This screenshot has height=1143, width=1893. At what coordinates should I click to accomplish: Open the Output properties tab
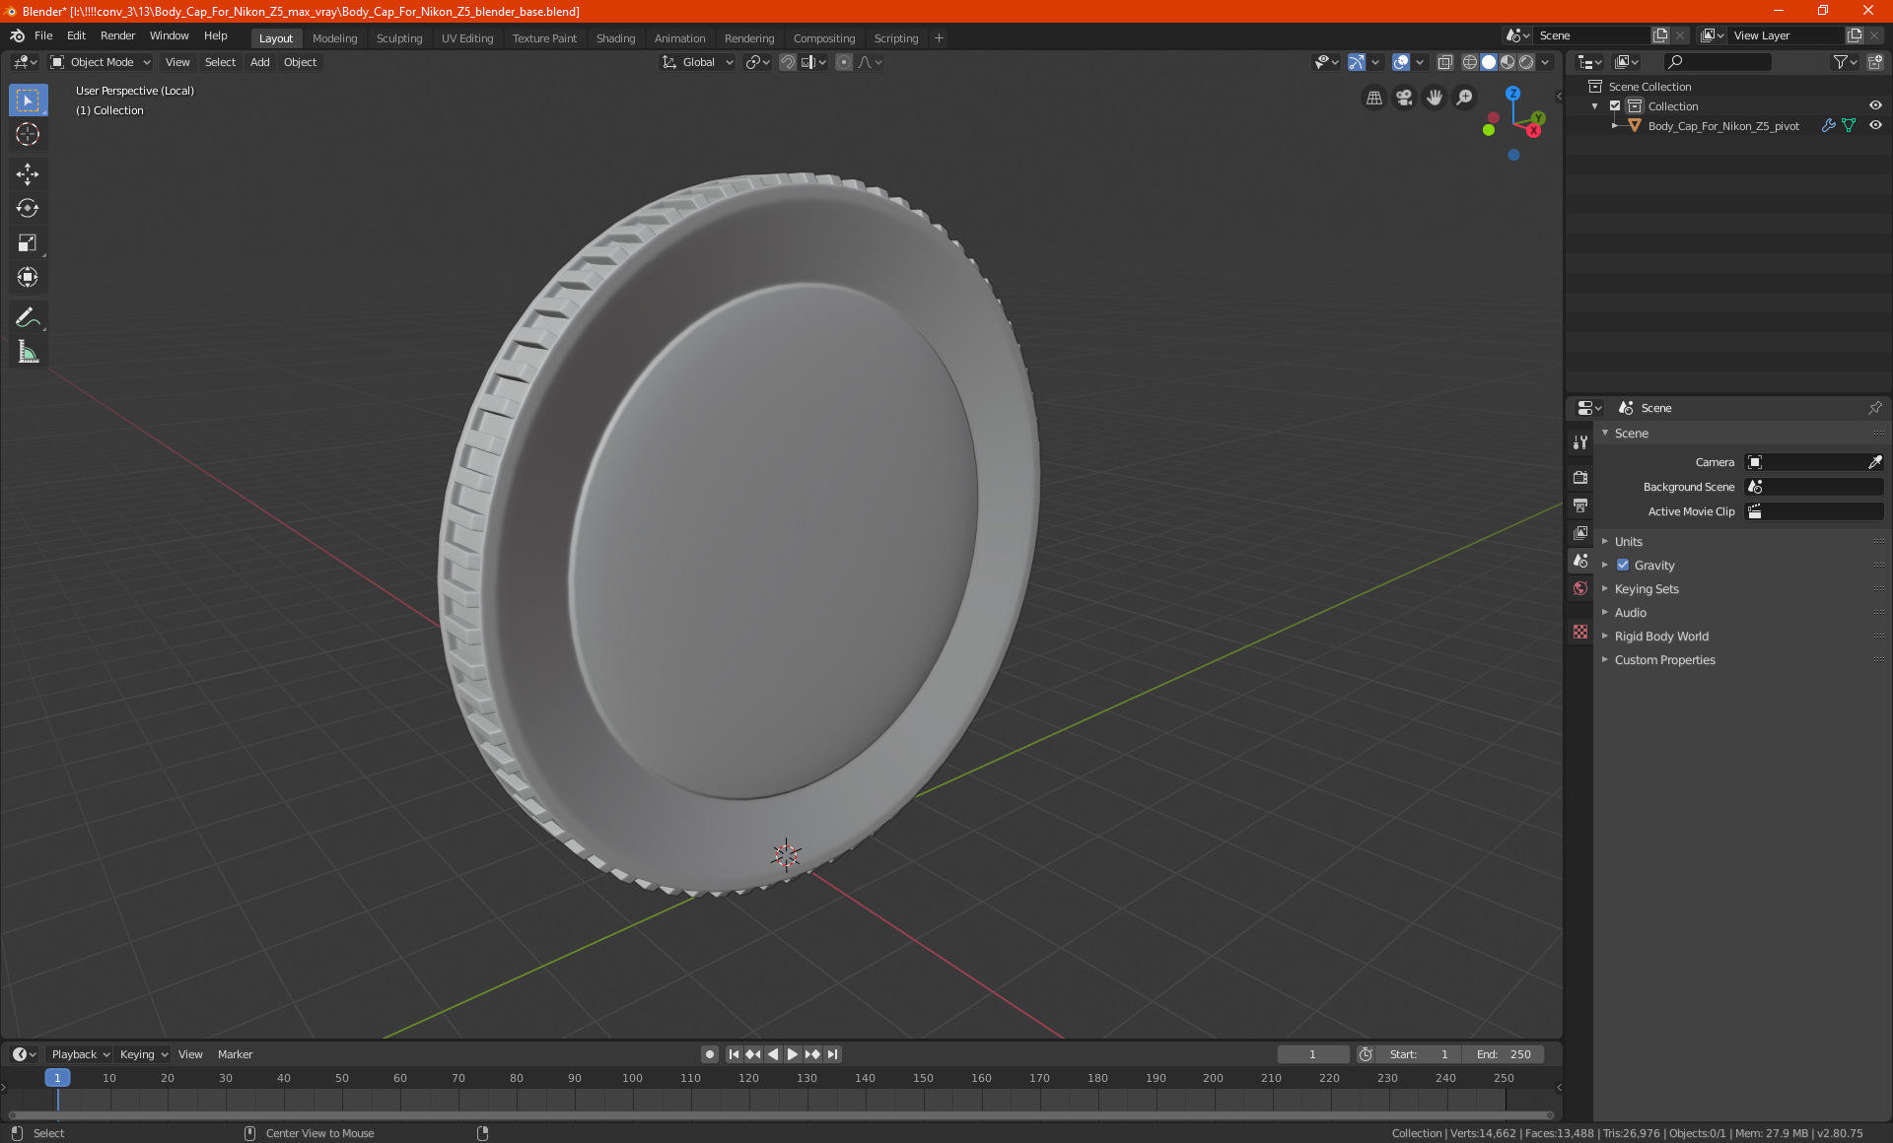1580,505
